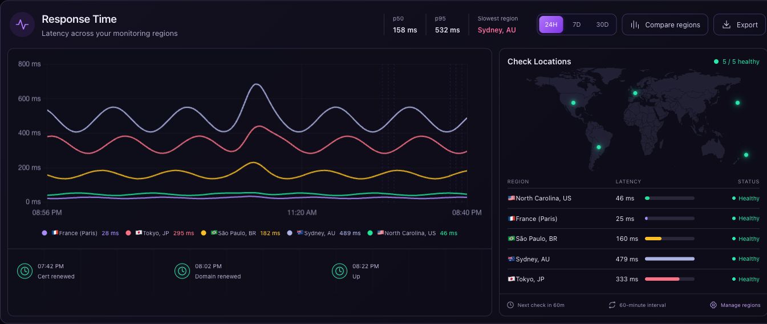
Task: Click the p95 532 ms statistic
Action: click(447, 24)
